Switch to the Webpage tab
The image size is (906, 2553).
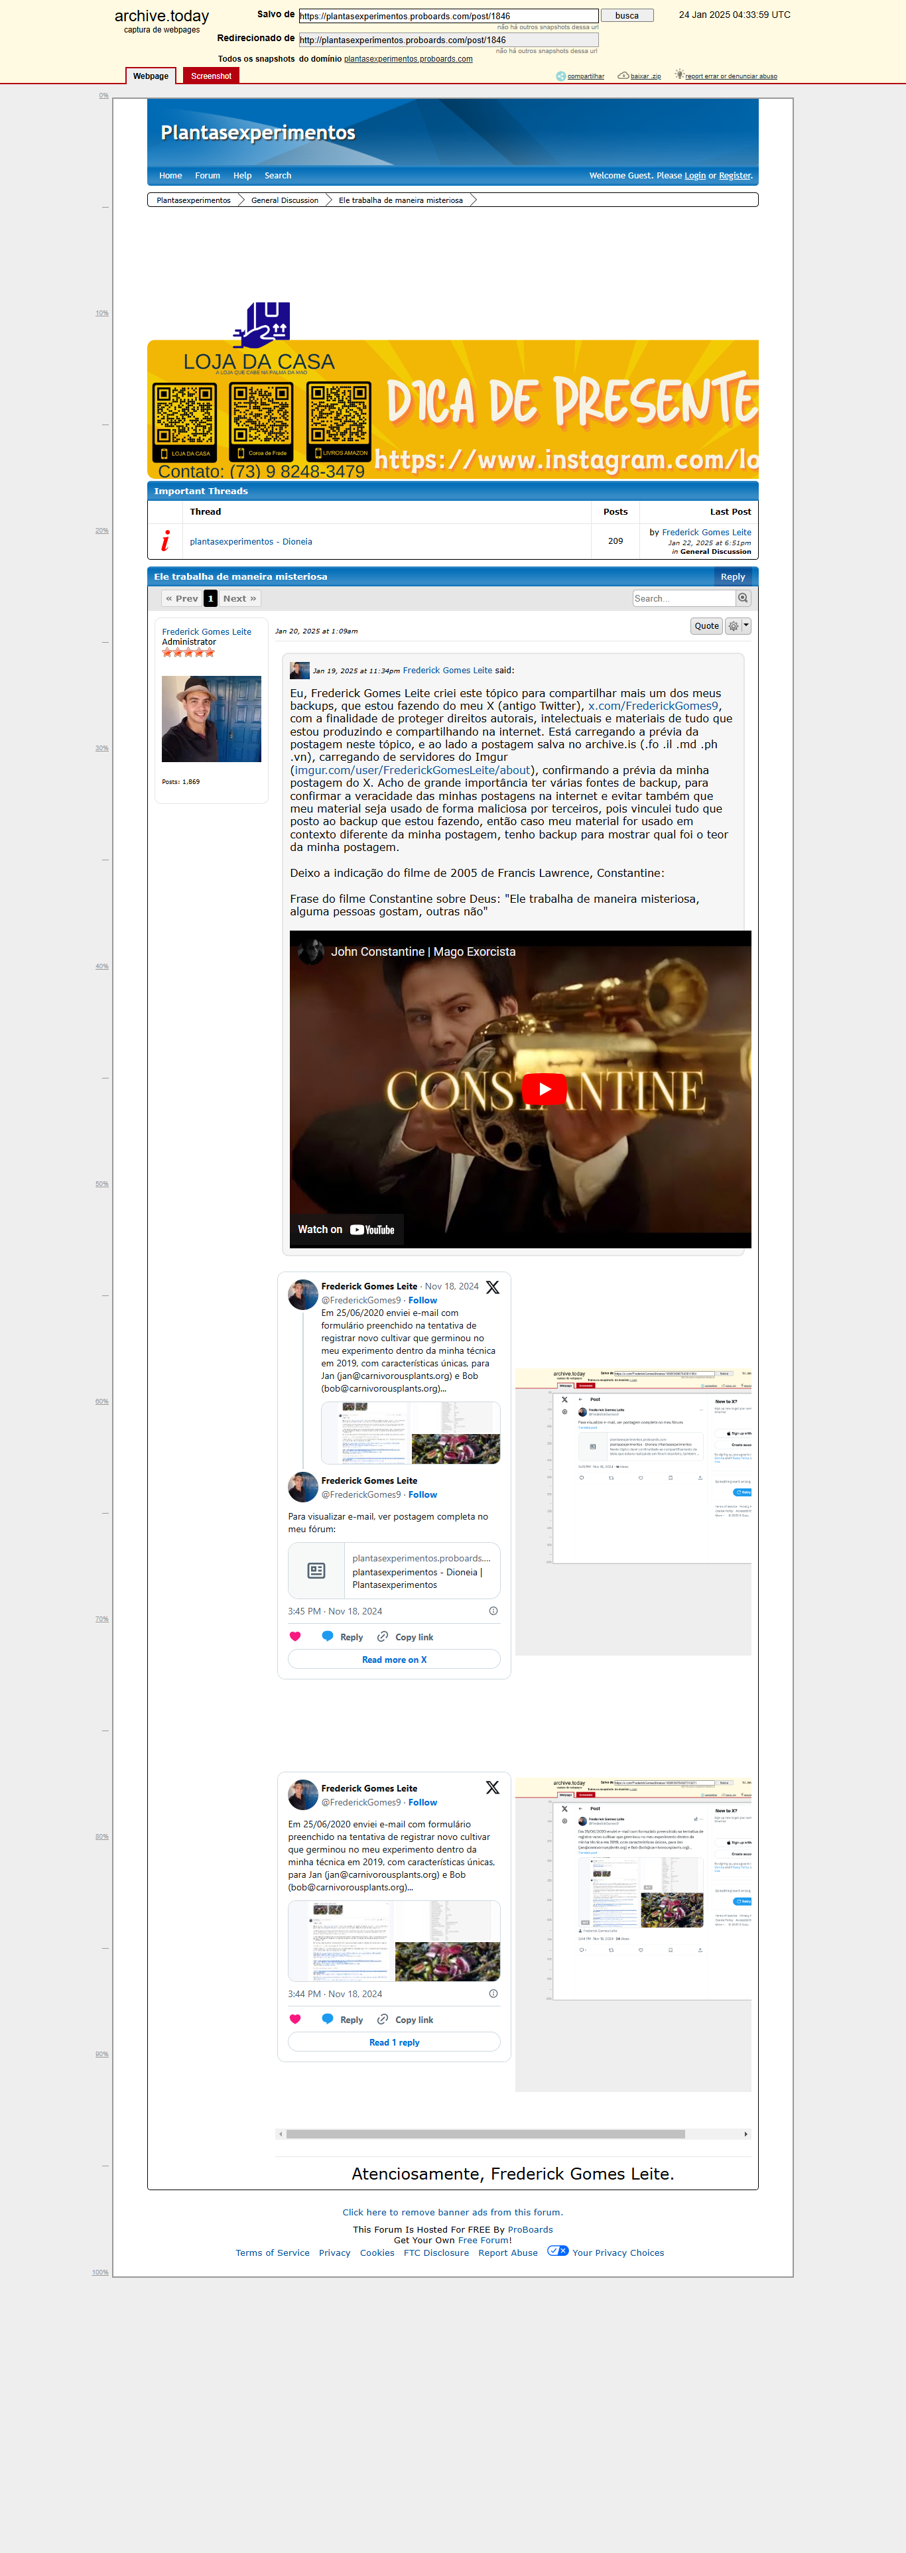tap(151, 76)
